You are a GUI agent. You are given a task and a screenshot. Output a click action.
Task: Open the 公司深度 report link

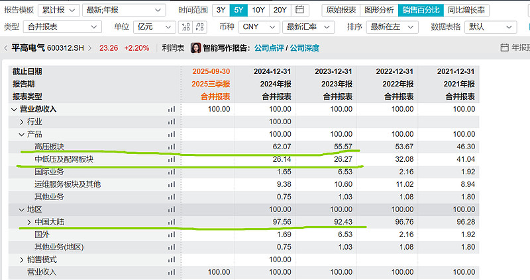point(306,48)
